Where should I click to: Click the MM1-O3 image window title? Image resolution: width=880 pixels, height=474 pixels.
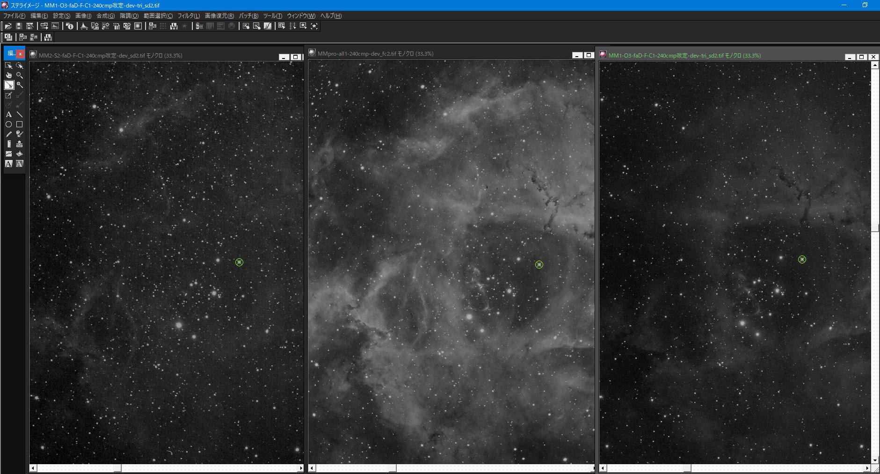click(x=684, y=55)
